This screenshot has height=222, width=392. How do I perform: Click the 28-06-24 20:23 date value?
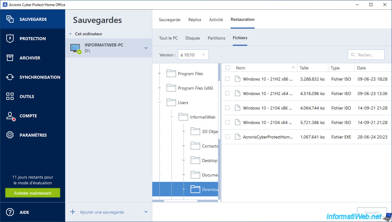372,137
